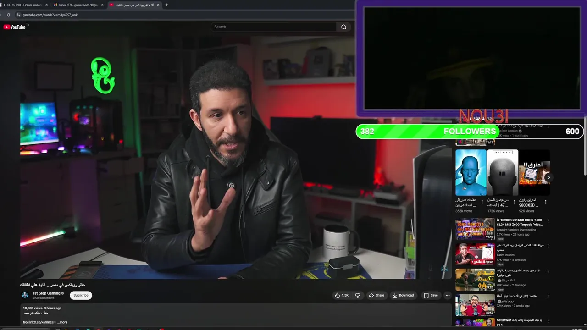
Task: Click the 1st Step Gaming channel avatar
Action: click(25, 295)
